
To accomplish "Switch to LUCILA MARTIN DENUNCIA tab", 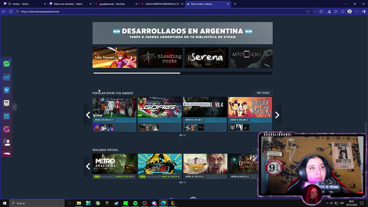I will (162, 4).
